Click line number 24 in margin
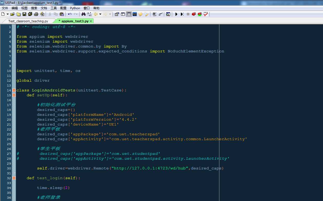323x201 pixels. [9, 139]
